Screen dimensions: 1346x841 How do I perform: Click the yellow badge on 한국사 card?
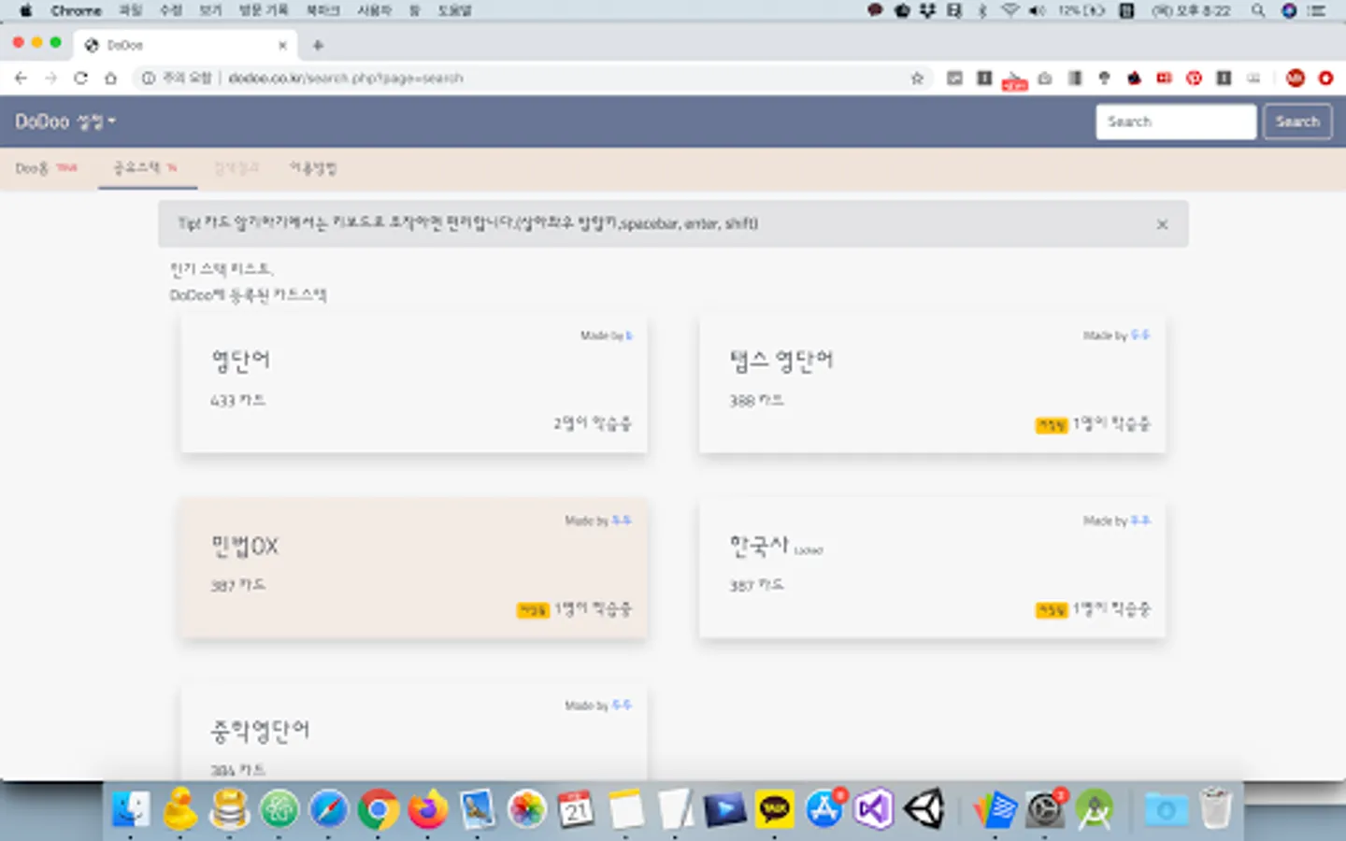1052,610
